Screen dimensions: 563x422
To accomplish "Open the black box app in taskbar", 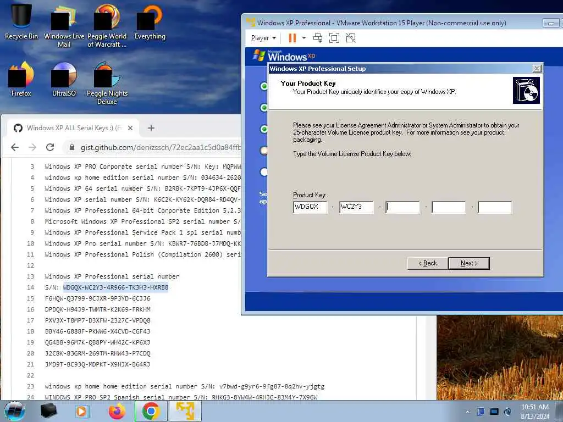I will (x=49, y=411).
